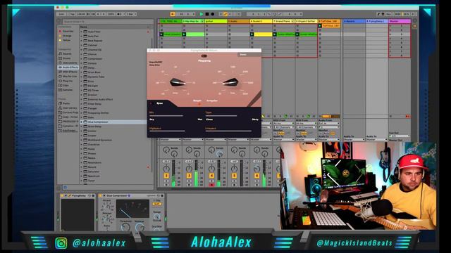Select the Grand Piano track header
This screenshot has height=253, width=451.
tap(284, 21)
